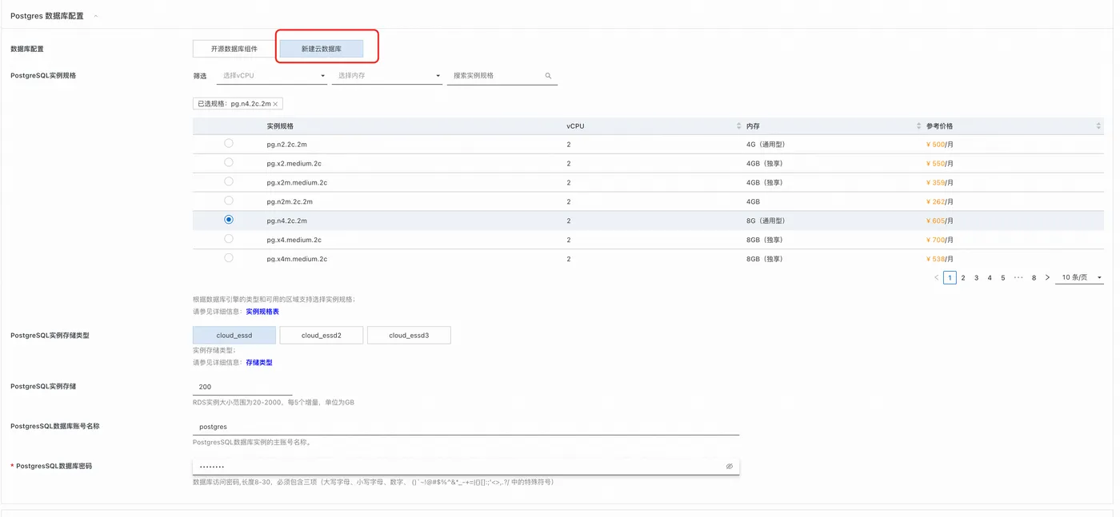1120x517 pixels.
Task: Click the PostgreSQL实例存储 size input field
Action: tap(242, 387)
